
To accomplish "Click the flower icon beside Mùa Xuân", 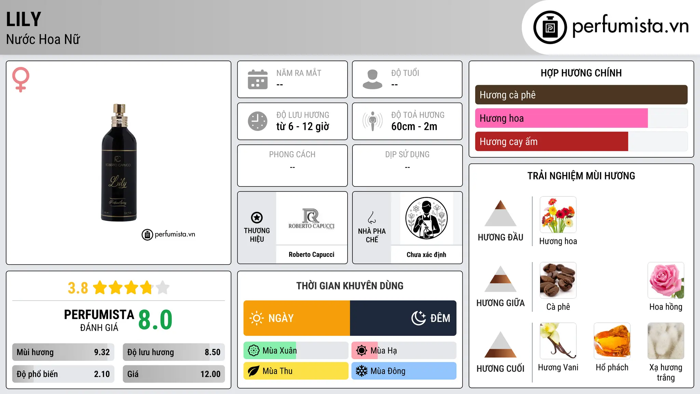I will pyautogui.click(x=254, y=351).
